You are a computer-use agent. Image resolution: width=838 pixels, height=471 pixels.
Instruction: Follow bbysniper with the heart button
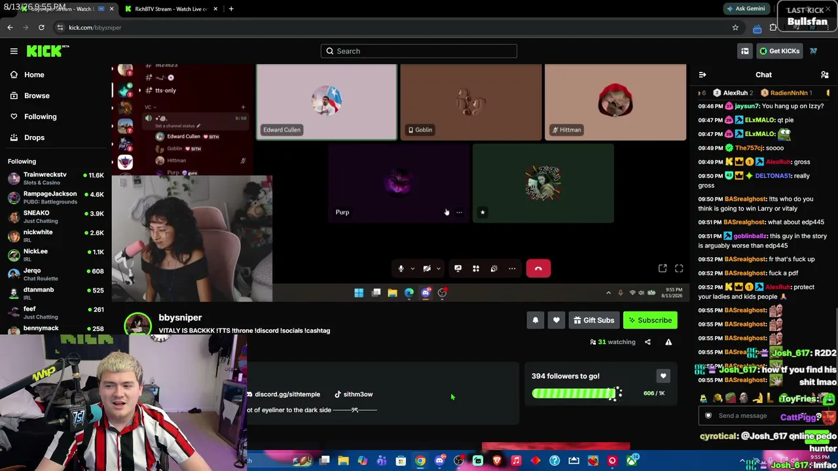tap(556, 321)
